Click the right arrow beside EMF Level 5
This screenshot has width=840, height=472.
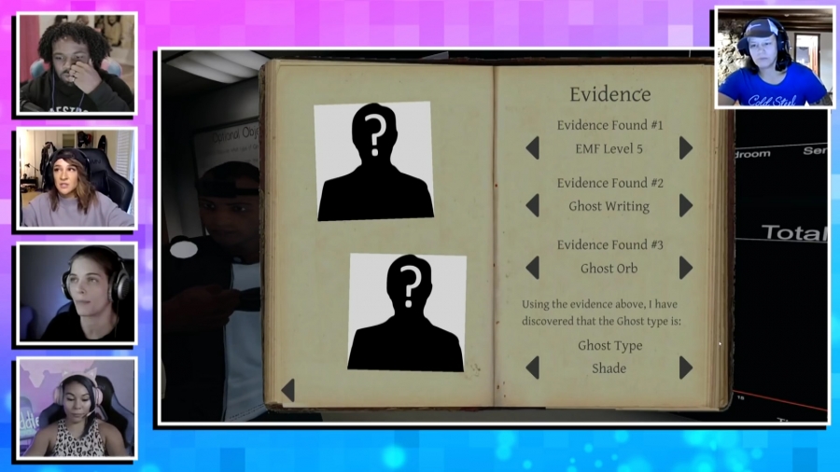(686, 147)
